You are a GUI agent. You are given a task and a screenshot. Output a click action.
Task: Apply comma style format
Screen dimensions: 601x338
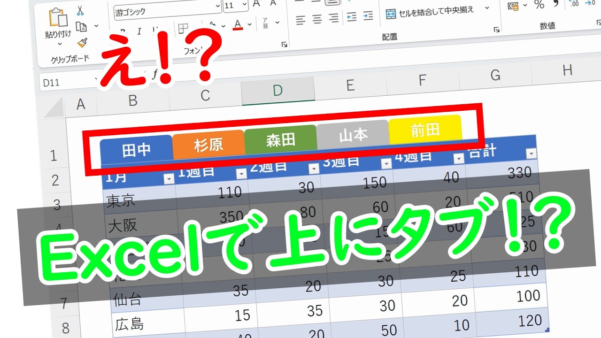coord(555,4)
